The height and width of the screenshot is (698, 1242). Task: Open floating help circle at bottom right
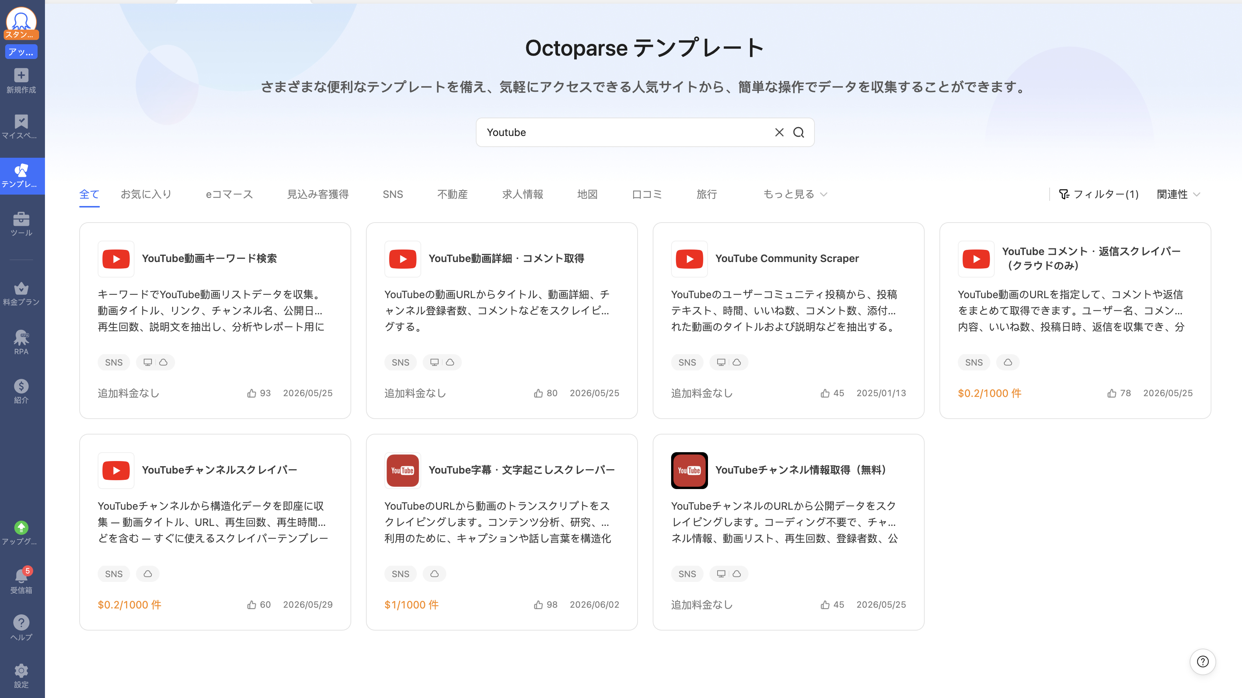[x=1203, y=662]
